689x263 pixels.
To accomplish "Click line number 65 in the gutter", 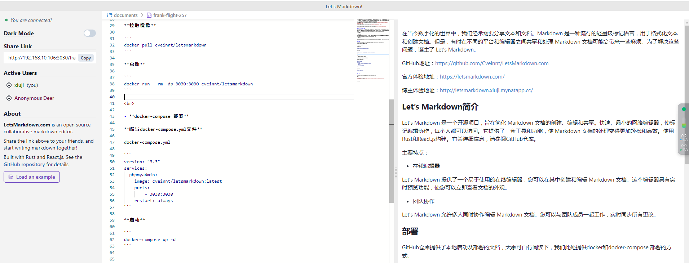I will point(112,259).
